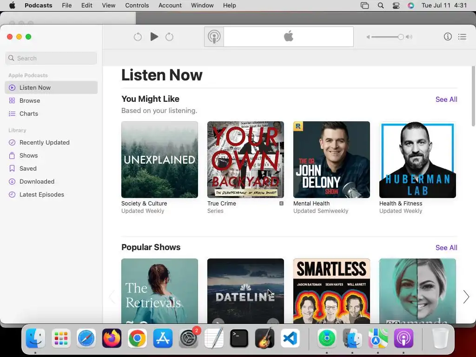Screen dimensions: 476x357
Task: Open Maps from the Dock
Action: (378, 338)
